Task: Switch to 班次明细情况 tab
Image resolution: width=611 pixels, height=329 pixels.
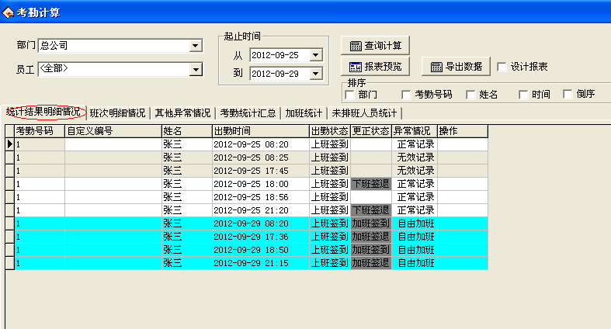Action: [117, 113]
